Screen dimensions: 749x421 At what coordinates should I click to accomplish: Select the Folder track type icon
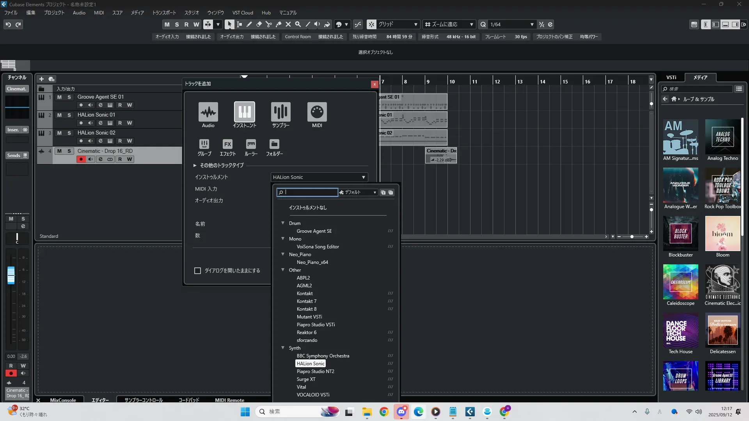pos(274,144)
